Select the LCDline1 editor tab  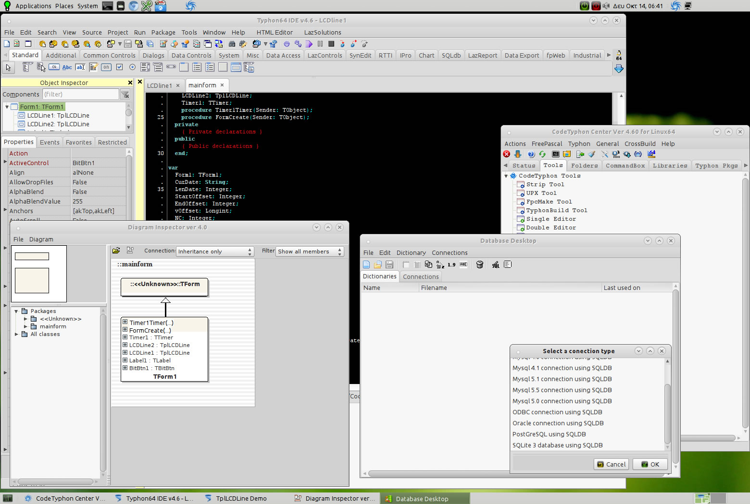click(x=159, y=85)
